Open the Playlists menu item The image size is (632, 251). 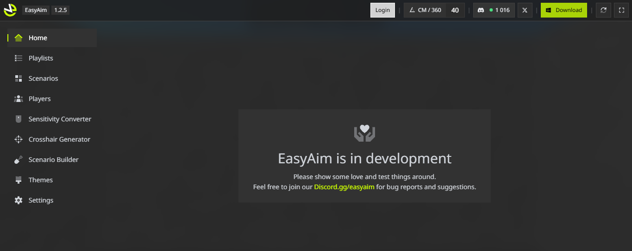click(52, 58)
